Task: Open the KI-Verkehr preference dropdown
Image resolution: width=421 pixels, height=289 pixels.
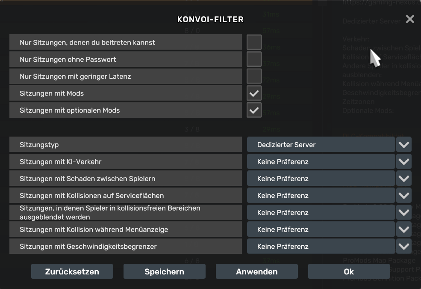Action: (321, 161)
